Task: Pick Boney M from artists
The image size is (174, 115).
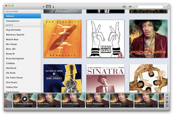Action: pyautogui.click(x=22, y=54)
